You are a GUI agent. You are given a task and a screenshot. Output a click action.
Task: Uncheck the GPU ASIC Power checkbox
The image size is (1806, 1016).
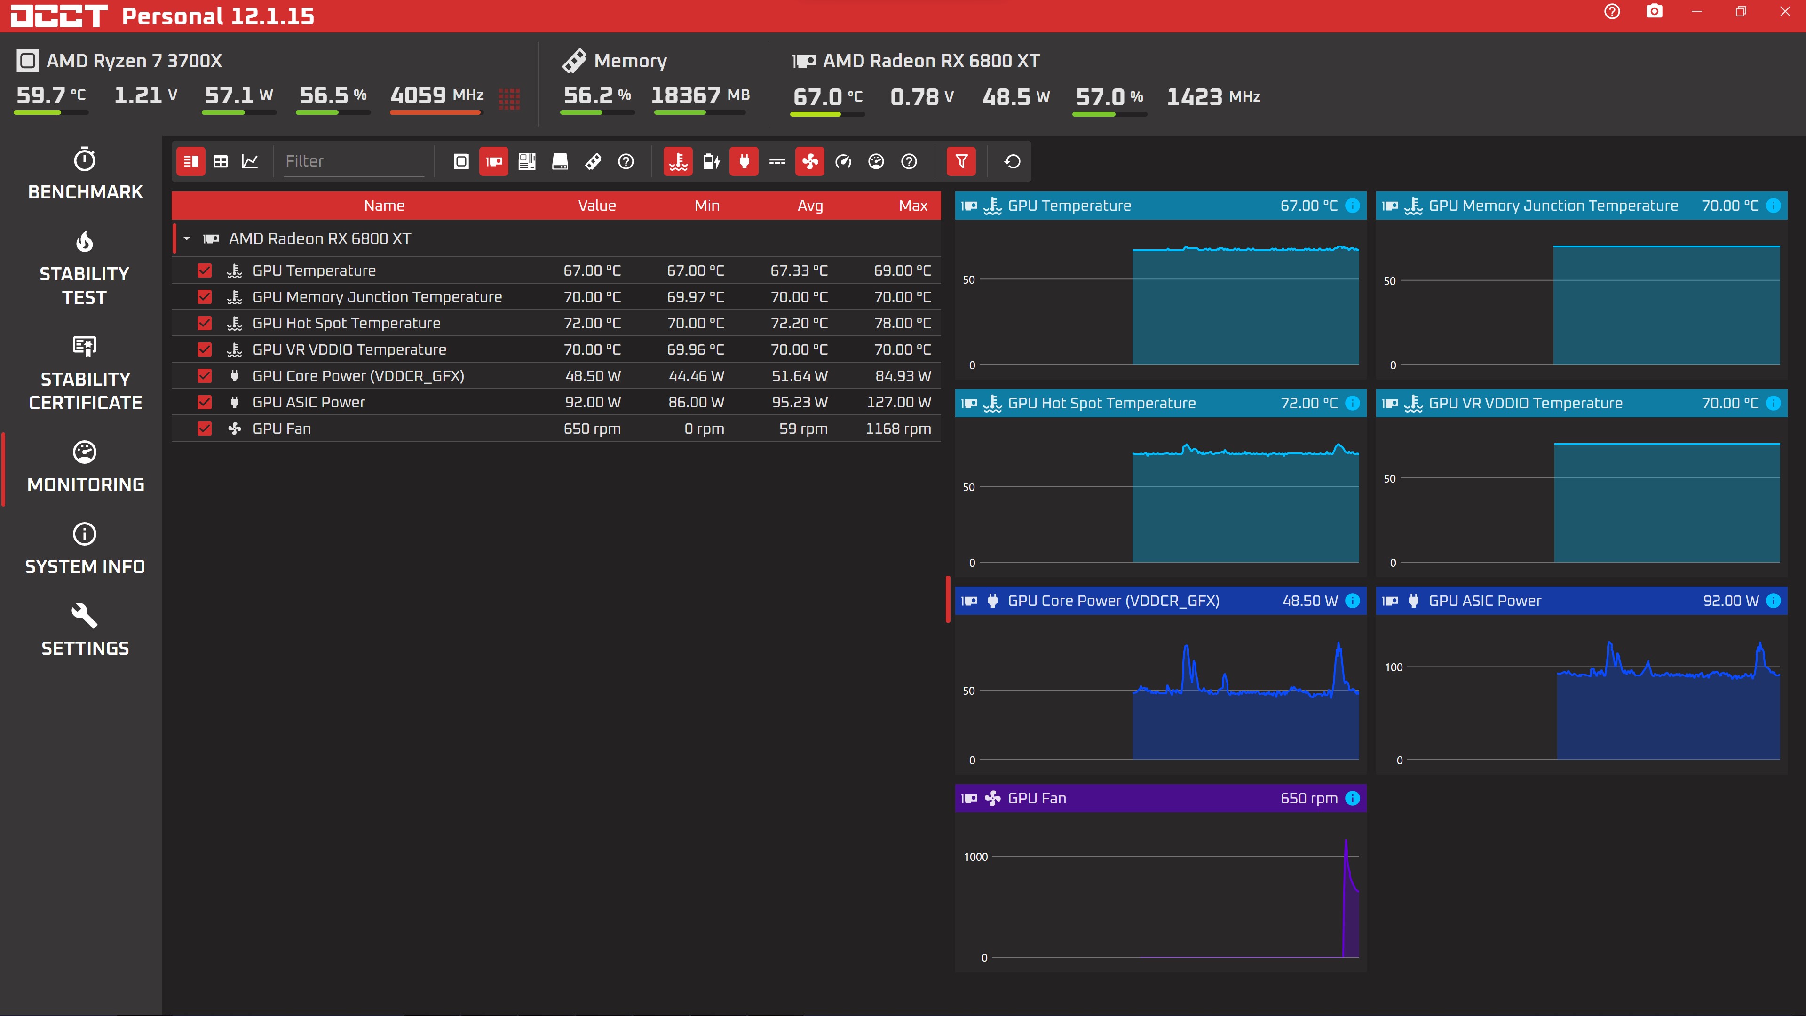click(x=204, y=403)
